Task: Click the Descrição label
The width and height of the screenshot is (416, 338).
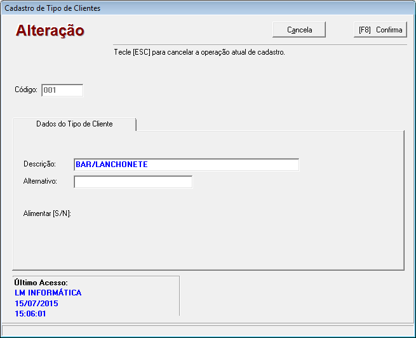Action: tap(39, 165)
